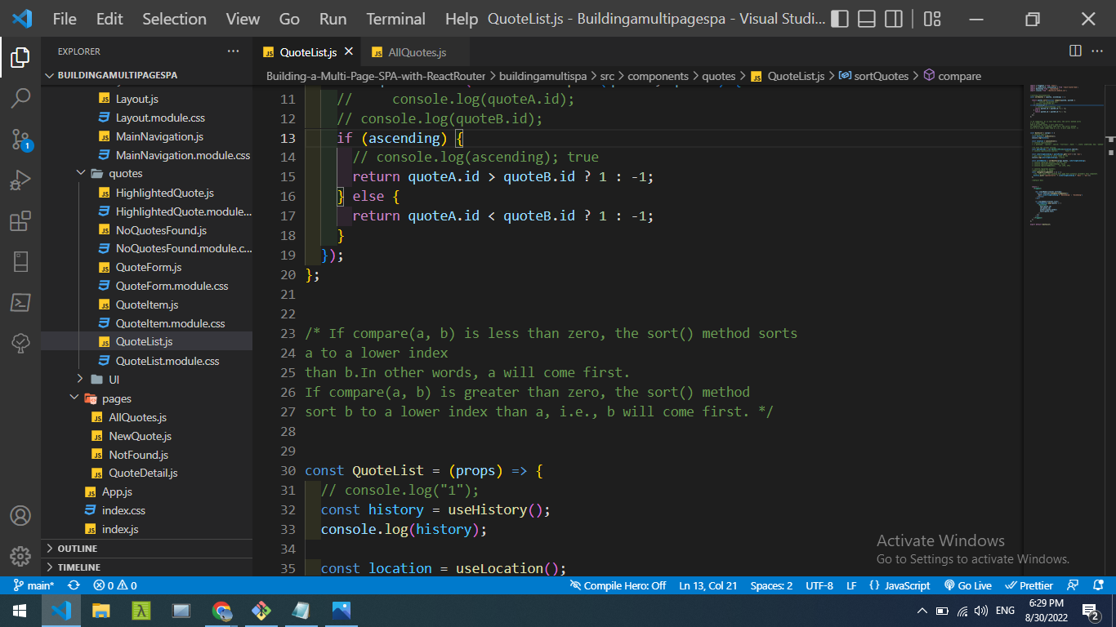Click Prettier status bar item

coord(1029,585)
